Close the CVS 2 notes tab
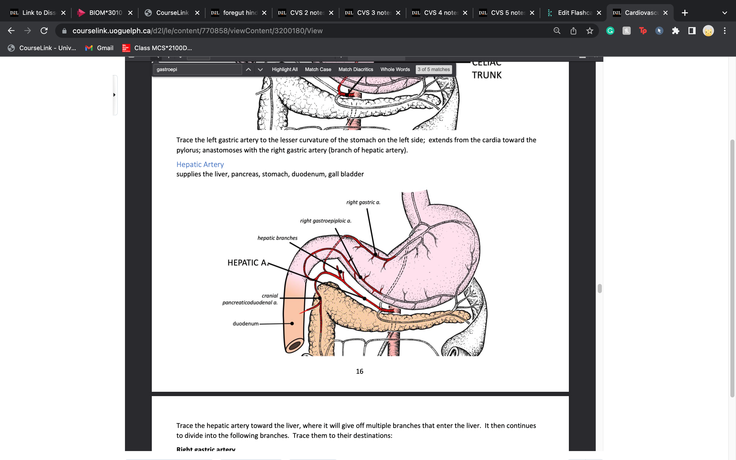The width and height of the screenshot is (736, 460). (x=331, y=13)
